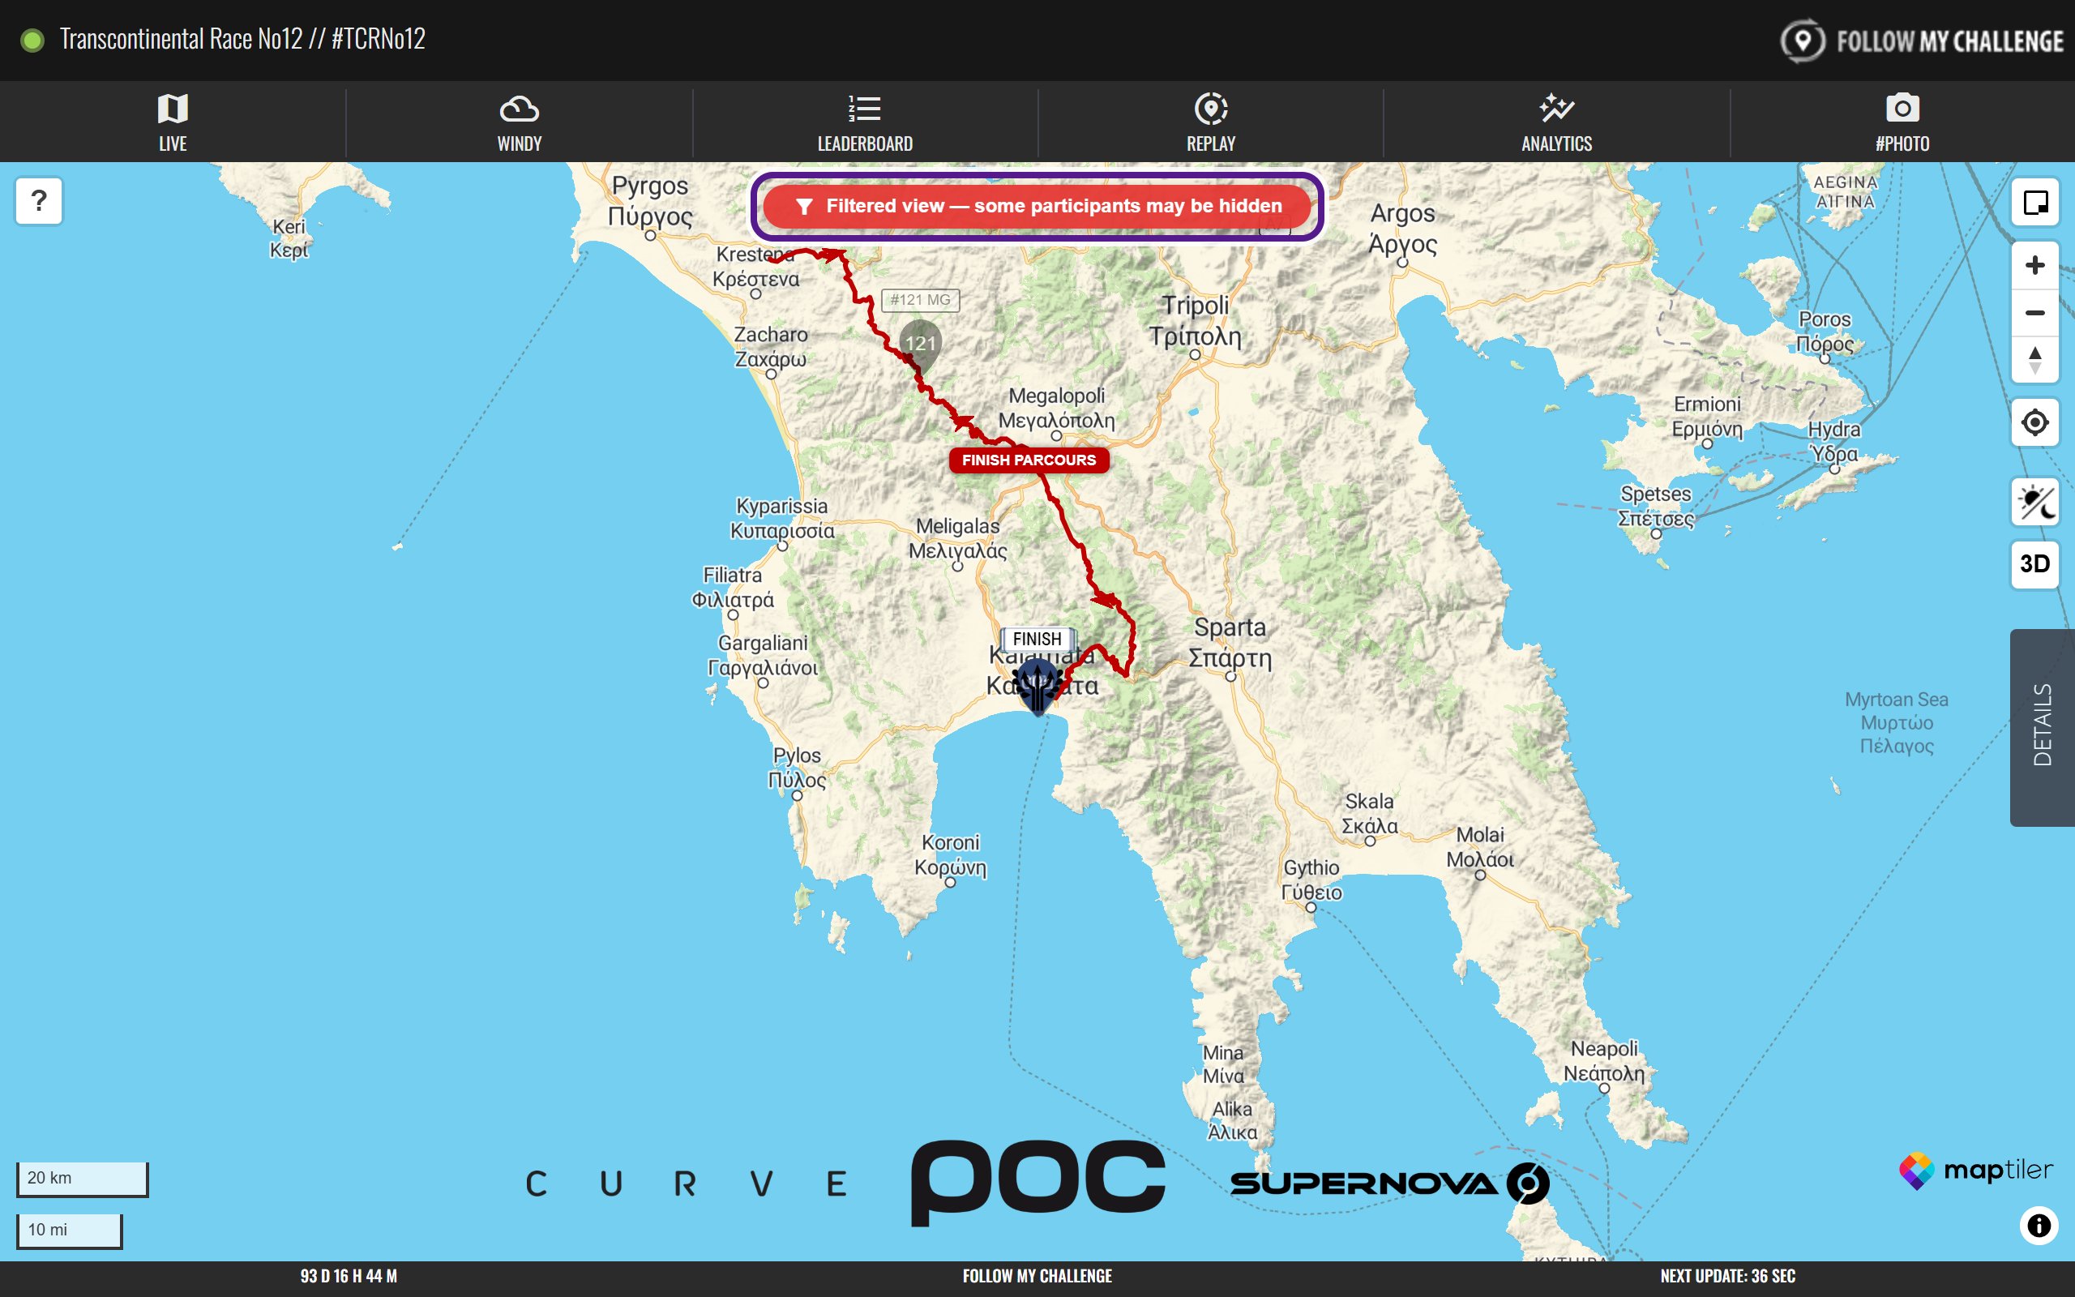
Task: Open the question mark help button
Action: (x=39, y=201)
